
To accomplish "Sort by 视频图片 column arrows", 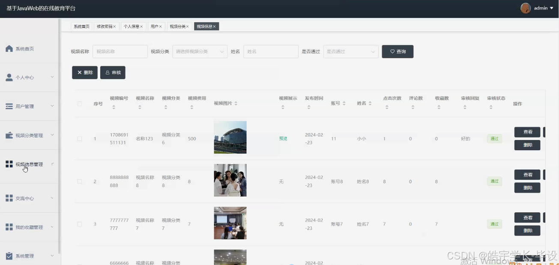I will (236, 104).
